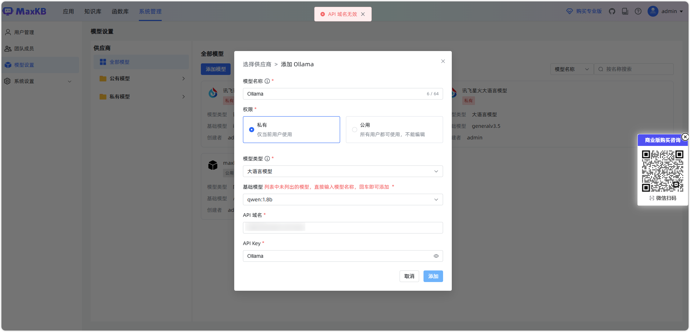The image size is (690, 332).
Task: Click the info icon beside 模型类型
Action: click(x=267, y=159)
